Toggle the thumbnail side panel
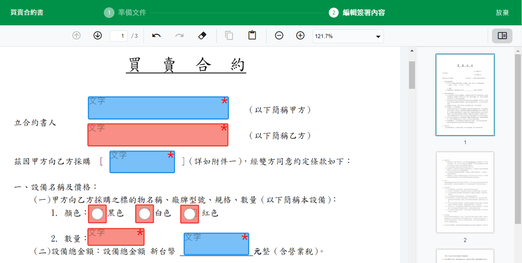522x263 pixels. pyautogui.click(x=502, y=36)
